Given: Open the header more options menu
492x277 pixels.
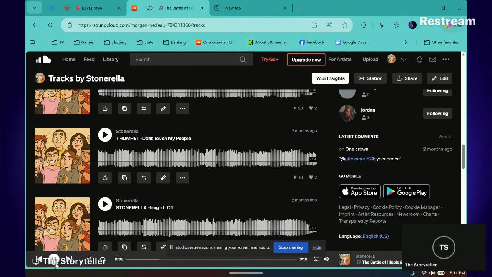Looking at the screenshot, I should point(446,59).
